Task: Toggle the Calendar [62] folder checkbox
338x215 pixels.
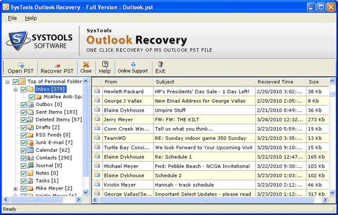Action: [23, 150]
